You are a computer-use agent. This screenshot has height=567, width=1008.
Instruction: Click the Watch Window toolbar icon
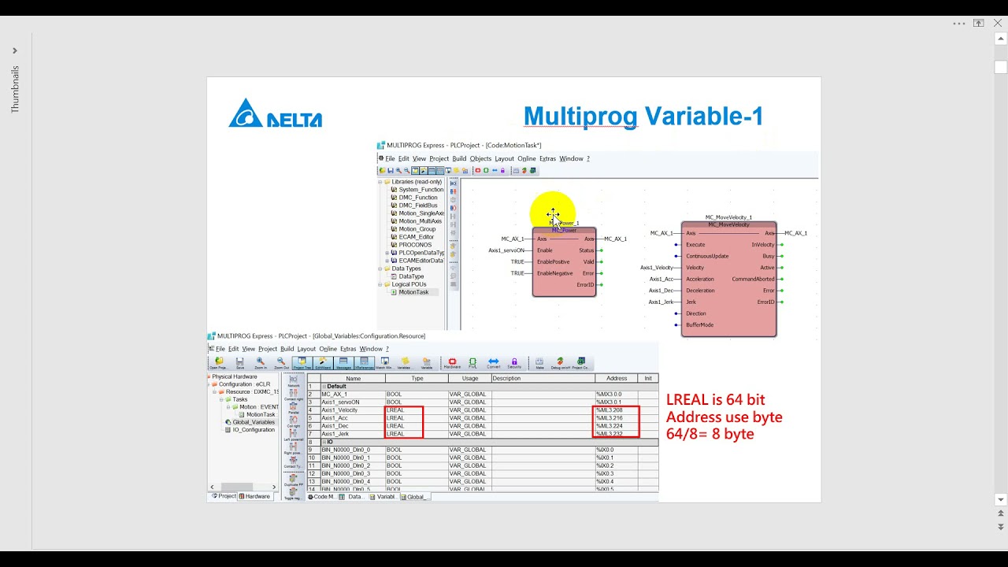pos(385,363)
